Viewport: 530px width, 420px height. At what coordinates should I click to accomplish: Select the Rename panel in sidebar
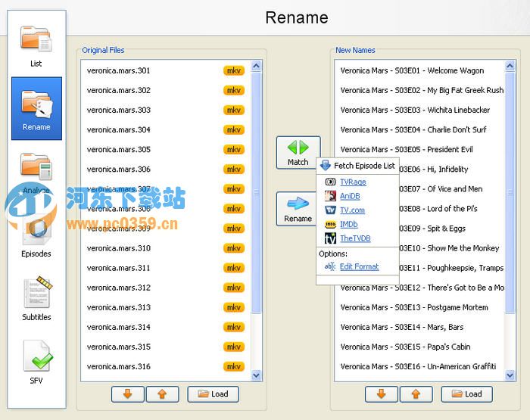(36, 108)
